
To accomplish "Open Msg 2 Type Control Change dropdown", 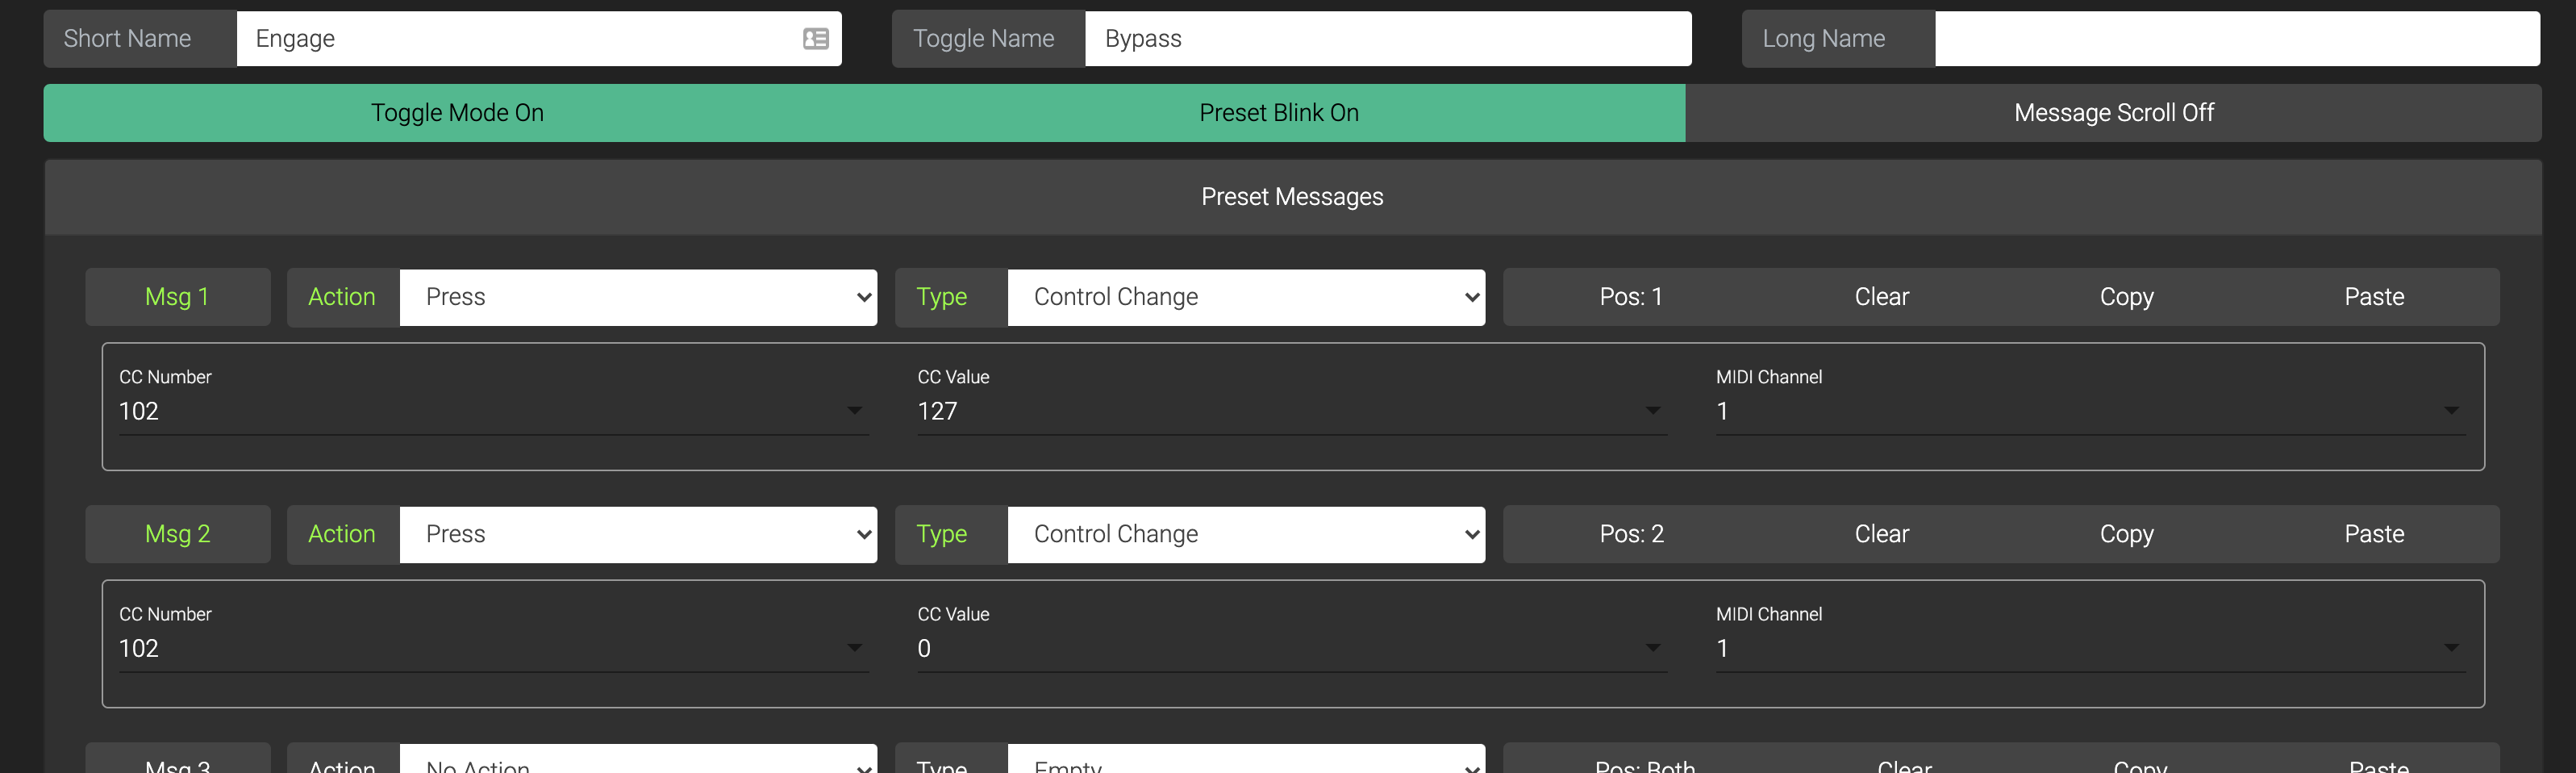I will 1245,534.
